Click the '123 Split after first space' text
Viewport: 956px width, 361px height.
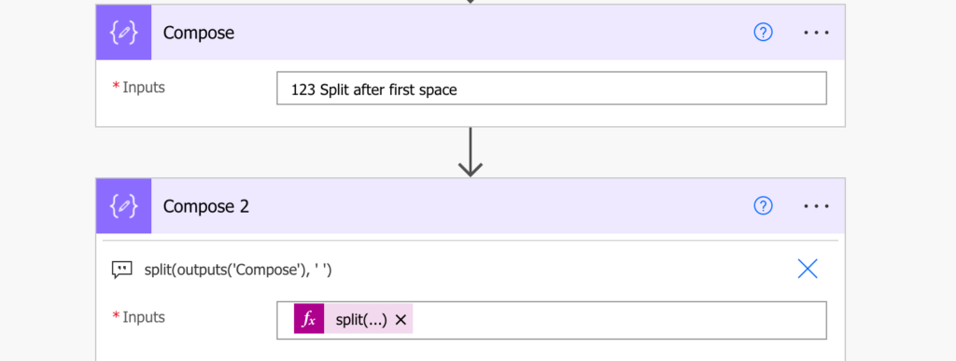pyautogui.click(x=373, y=90)
